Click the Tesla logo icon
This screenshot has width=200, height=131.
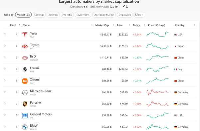(x=25, y=35)
